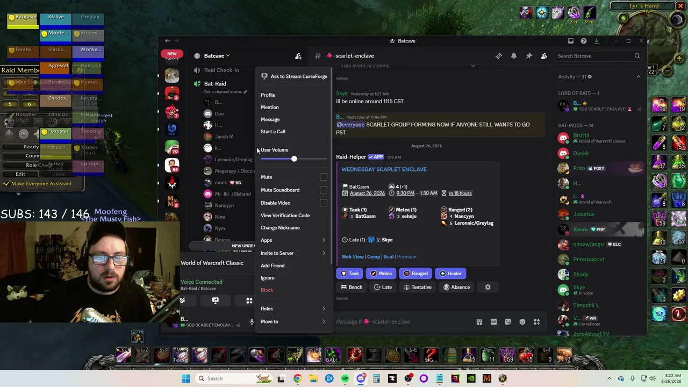Expand the closed event dropdown chevron
688x387 pixels.
coord(473,66)
